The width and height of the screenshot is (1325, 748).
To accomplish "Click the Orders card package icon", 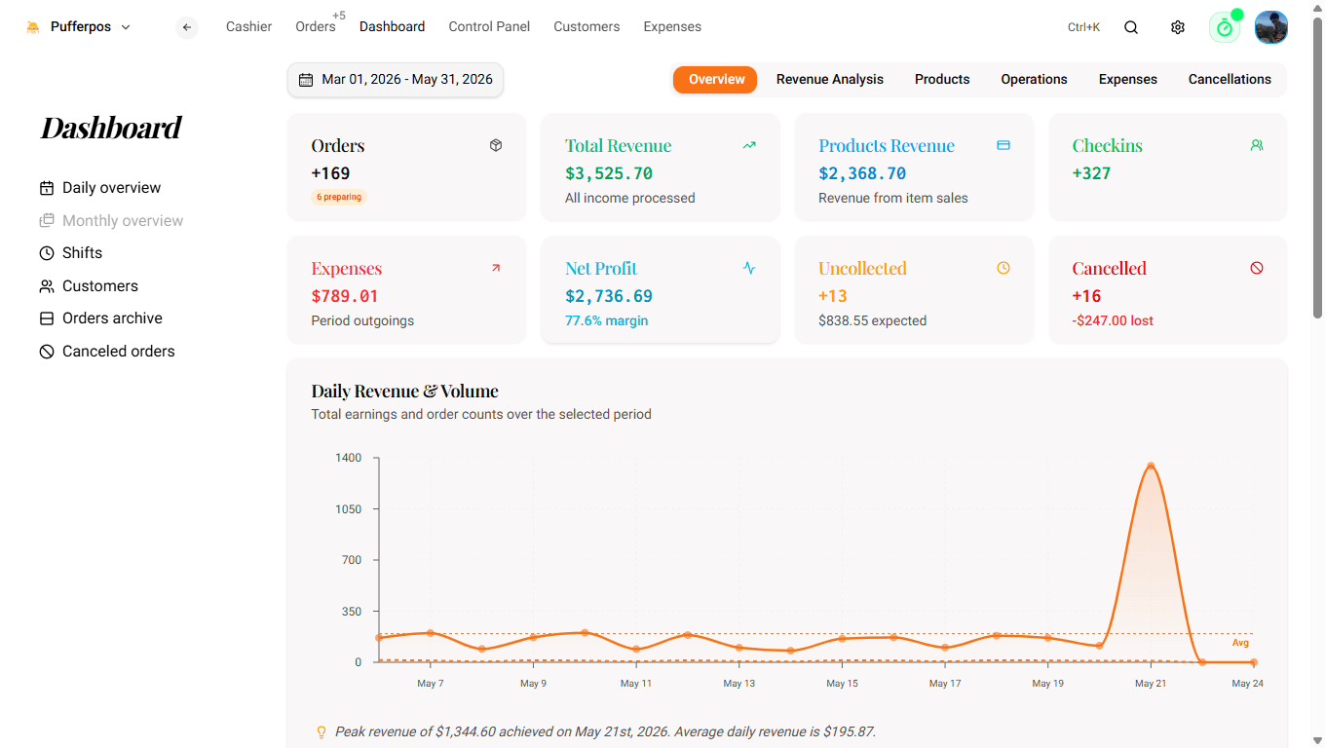I will 496,145.
